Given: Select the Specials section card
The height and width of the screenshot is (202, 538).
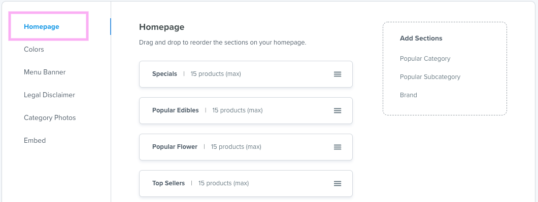Looking at the screenshot, I should (246, 74).
